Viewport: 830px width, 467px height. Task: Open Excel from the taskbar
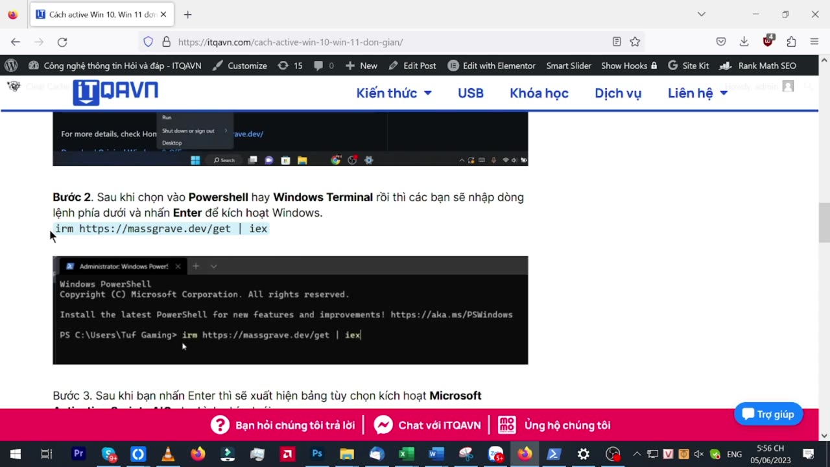click(x=407, y=454)
